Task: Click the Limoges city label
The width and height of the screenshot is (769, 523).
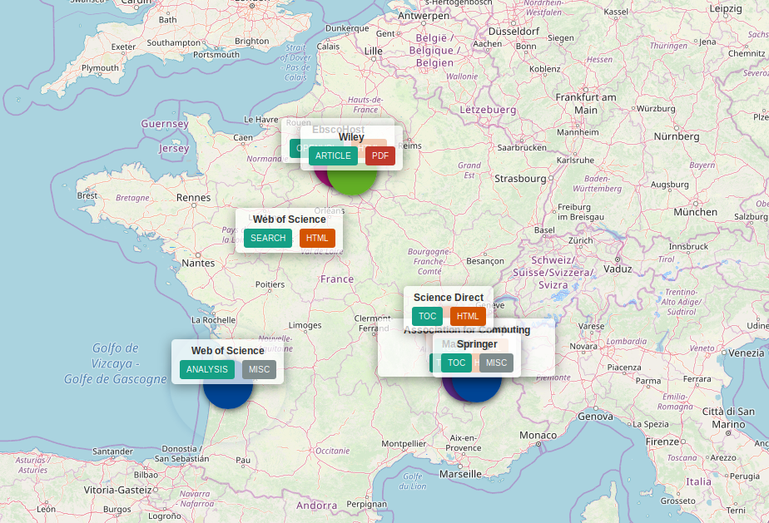Action: point(305,325)
